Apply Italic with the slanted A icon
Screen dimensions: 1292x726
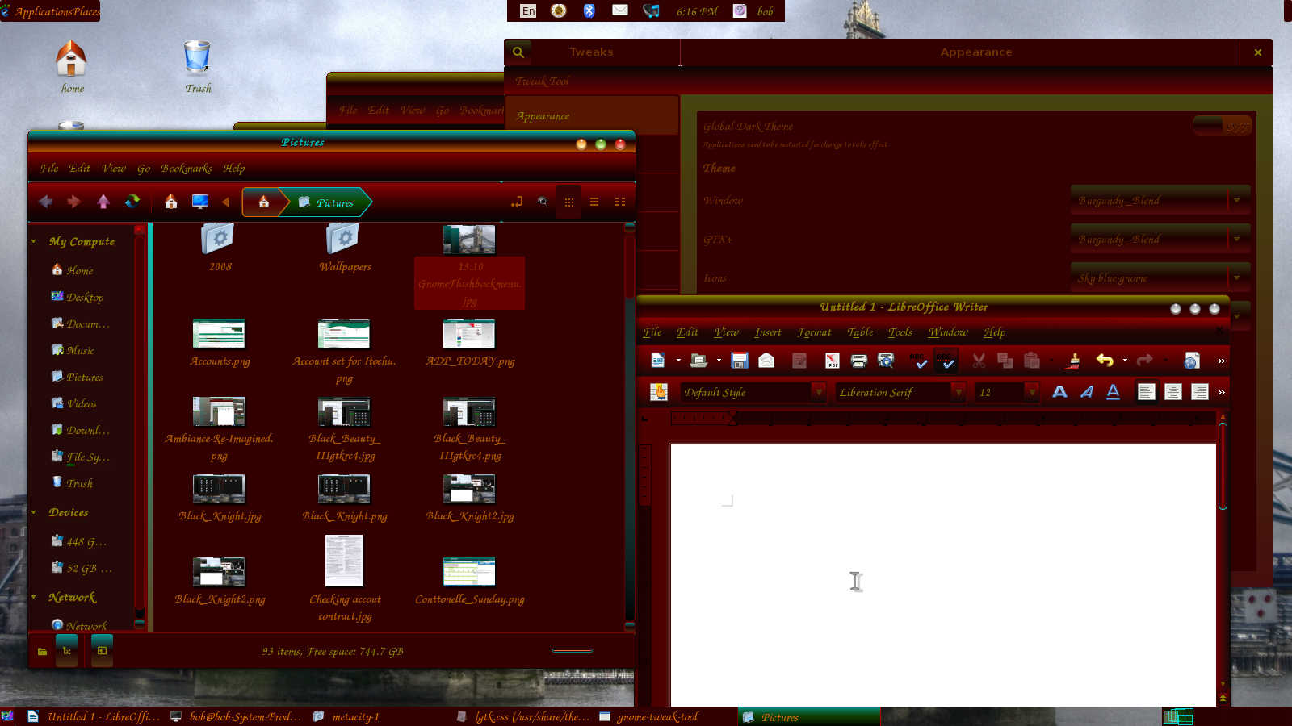[1087, 392]
